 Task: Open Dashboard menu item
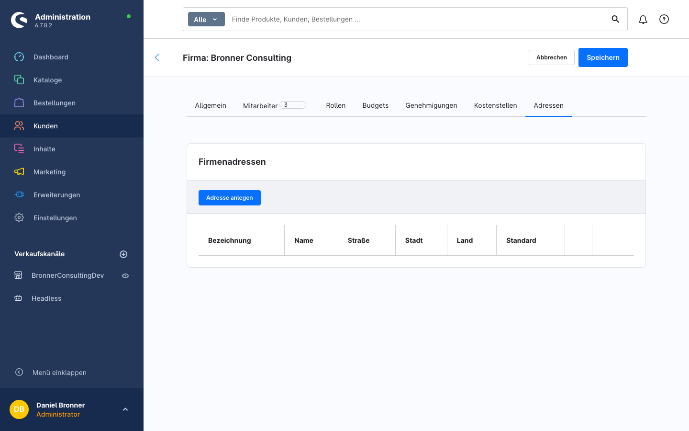(x=72, y=57)
